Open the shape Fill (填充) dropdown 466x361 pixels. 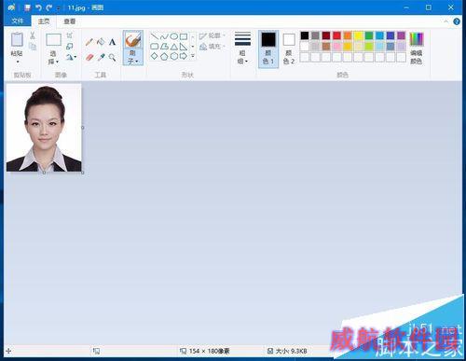pyautogui.click(x=212, y=47)
